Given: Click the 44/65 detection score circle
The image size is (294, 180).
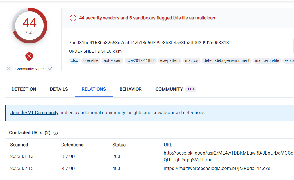Looking at the screenshot, I should pos(29,25).
